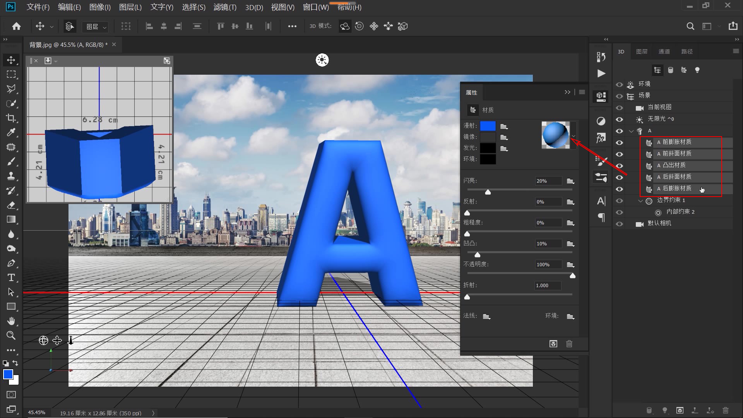Switch to the 路径 panel tab
The height and width of the screenshot is (418, 743).
click(687, 51)
